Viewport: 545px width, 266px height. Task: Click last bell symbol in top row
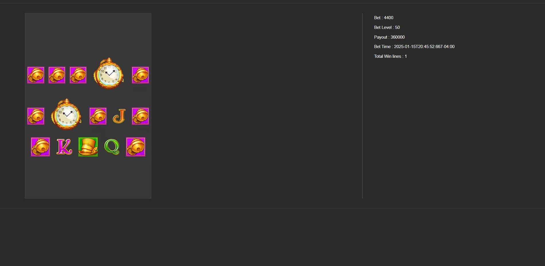coord(140,75)
